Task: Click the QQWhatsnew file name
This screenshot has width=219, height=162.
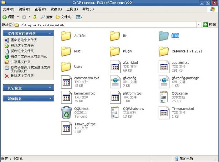Action: point(133,109)
